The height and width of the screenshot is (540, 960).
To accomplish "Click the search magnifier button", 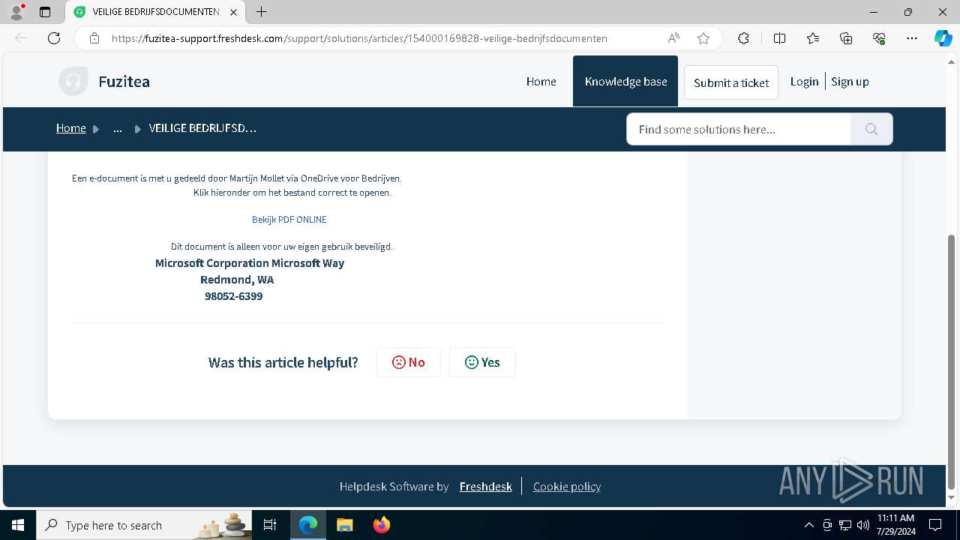I will pos(871,129).
